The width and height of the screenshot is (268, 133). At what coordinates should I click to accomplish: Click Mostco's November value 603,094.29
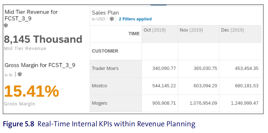coord(205,86)
